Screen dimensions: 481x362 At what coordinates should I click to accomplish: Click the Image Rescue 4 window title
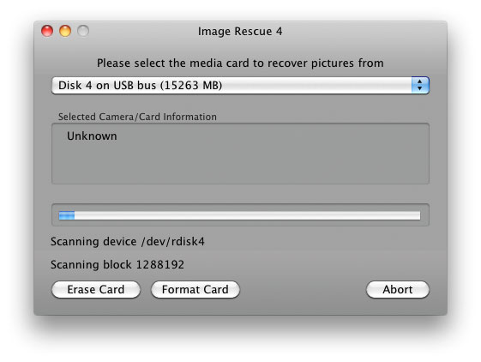pos(240,32)
